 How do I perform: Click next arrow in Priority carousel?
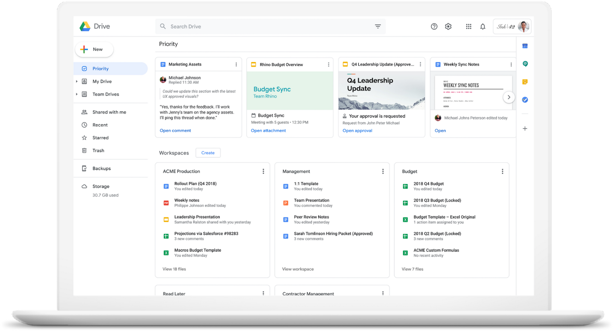[509, 97]
